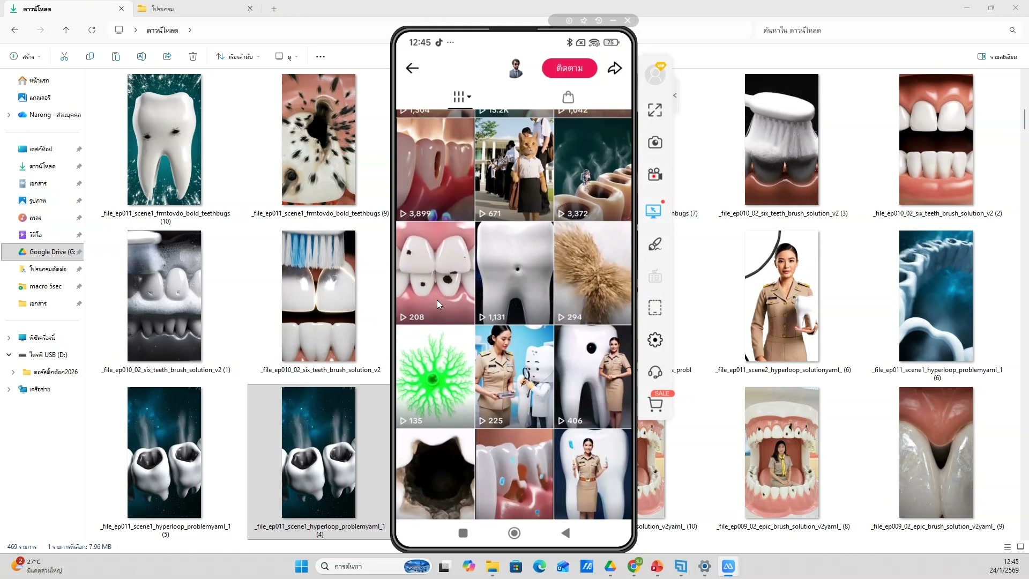This screenshot has width=1029, height=579.
Task: Click the delete trash icon in Explorer toolbar
Action: (193, 56)
